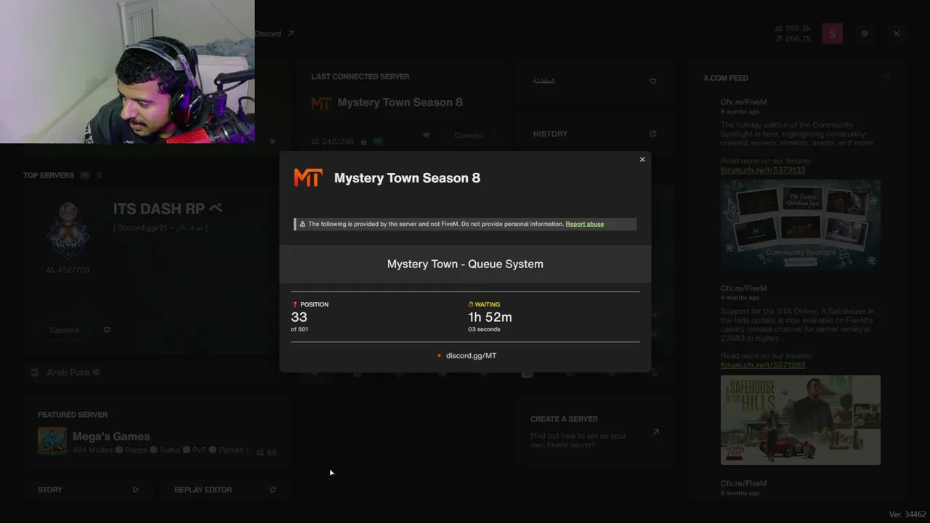The height and width of the screenshot is (523, 930).
Task: Click the pink Position marker icon
Action: pyautogui.click(x=295, y=304)
